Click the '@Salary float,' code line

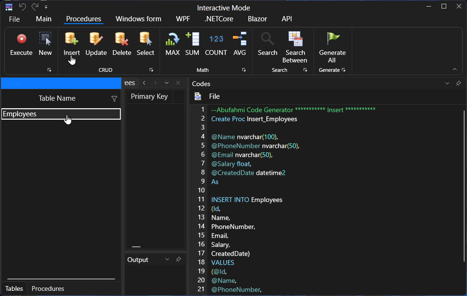coord(231,164)
